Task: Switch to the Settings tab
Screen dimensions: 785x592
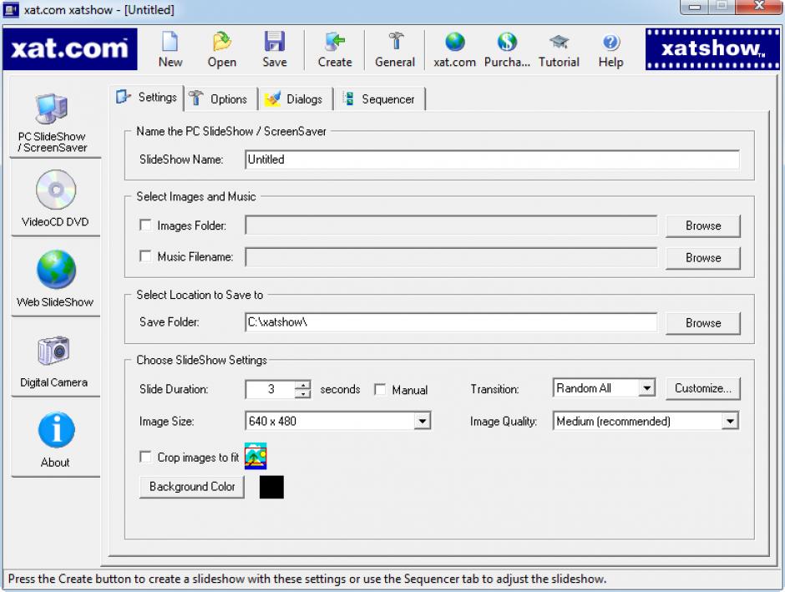Action: tap(147, 97)
